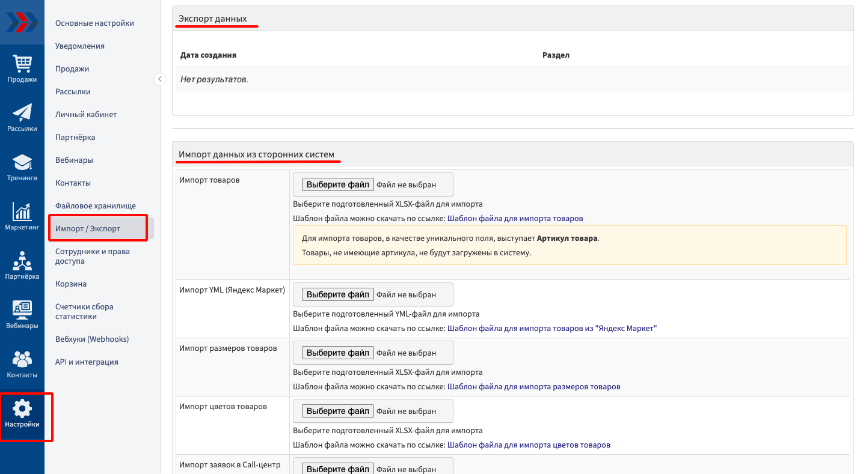Viewport: 866px width, 474px height.
Task: Open the Продажи cart icon
Action: coord(22,64)
